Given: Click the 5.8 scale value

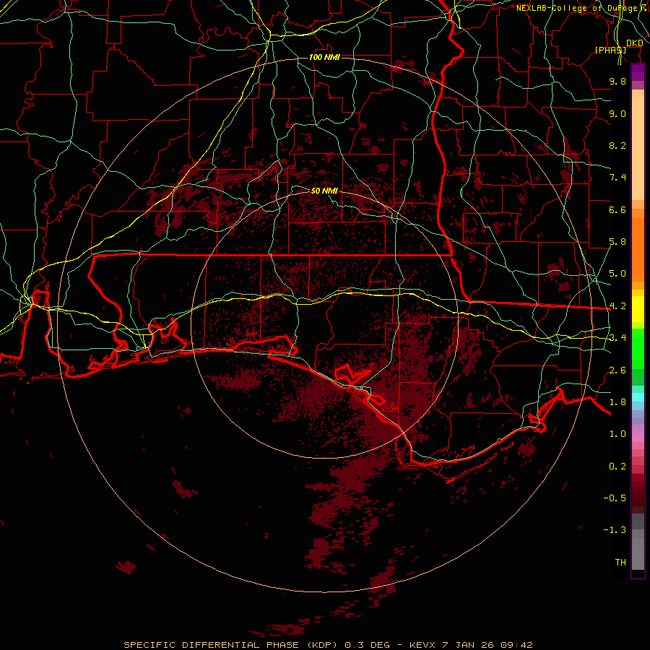Looking at the screenshot, I should [x=617, y=242].
